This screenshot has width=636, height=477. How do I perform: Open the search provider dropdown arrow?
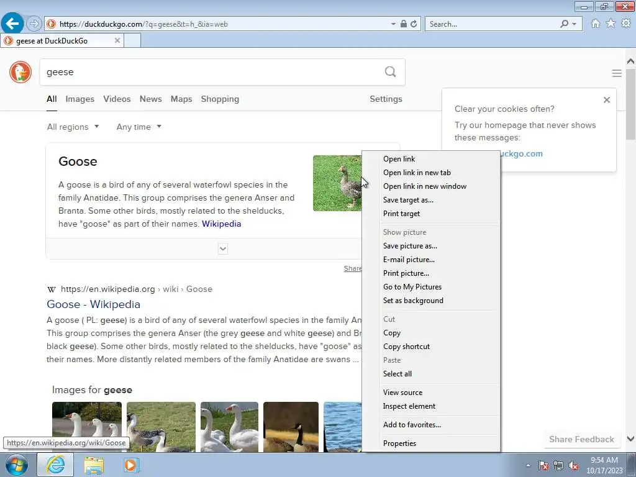574,24
